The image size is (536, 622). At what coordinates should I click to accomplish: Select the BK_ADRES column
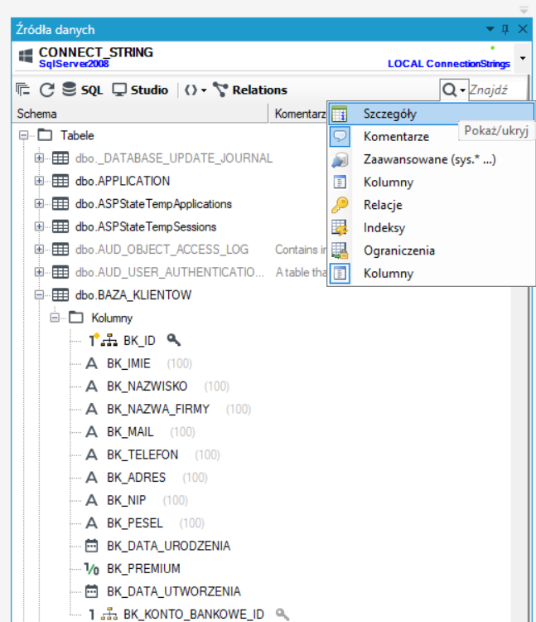coord(136,478)
